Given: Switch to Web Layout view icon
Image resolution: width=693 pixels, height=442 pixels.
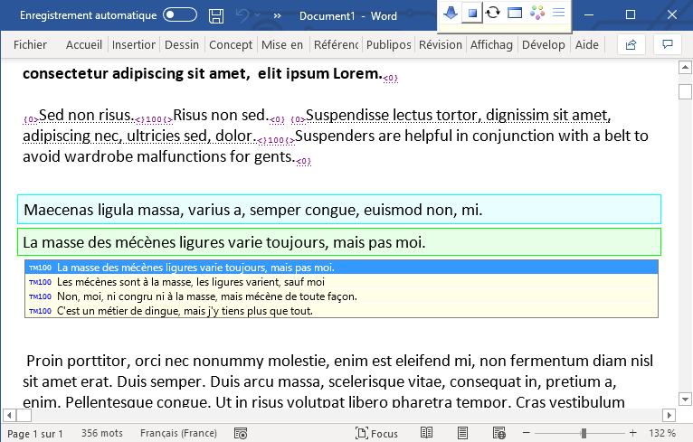Looking at the screenshot, I should coord(499,433).
